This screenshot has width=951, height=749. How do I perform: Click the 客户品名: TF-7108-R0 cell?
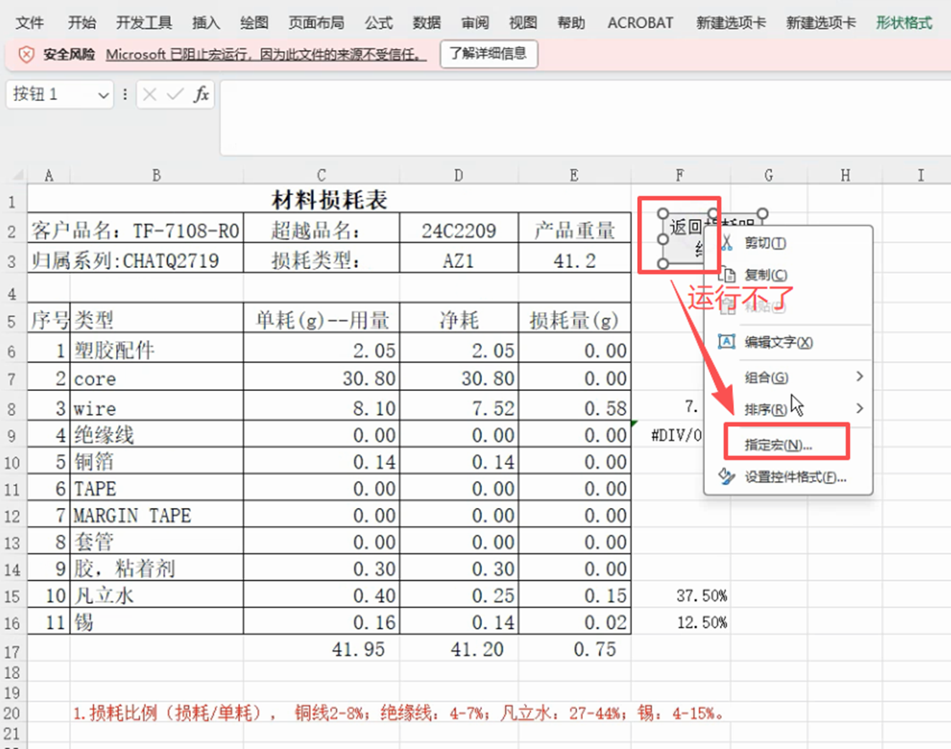click(x=135, y=230)
